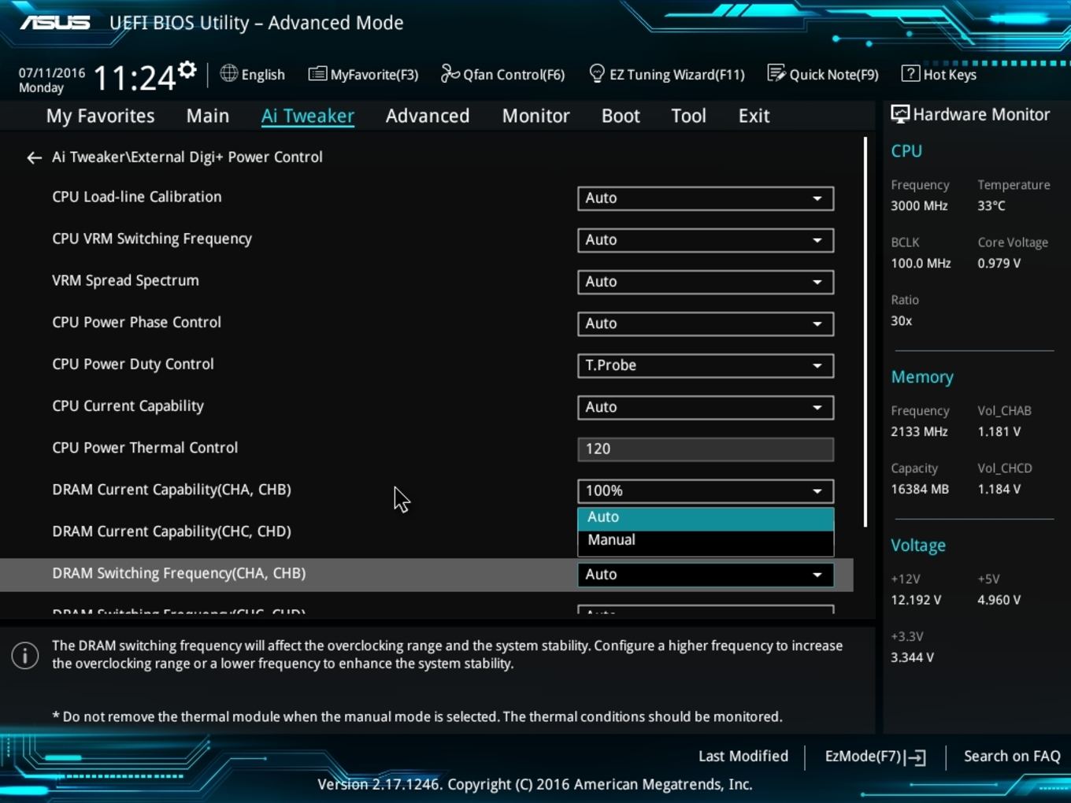The image size is (1071, 803).
Task: Select CPU Load-line Calibration label
Action: click(x=137, y=197)
